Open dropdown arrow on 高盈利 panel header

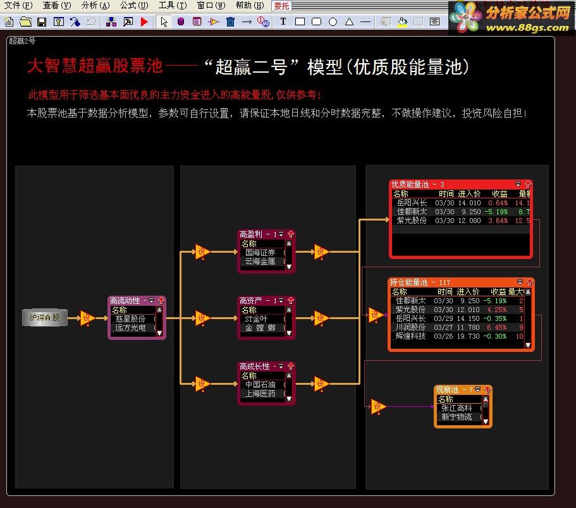(281, 234)
